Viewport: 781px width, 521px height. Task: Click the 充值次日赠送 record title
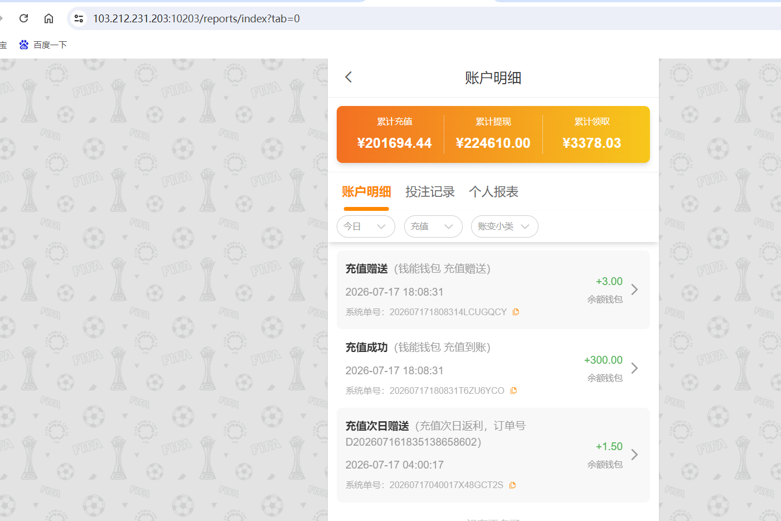[377, 426]
